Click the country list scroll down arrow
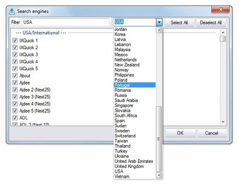 pyautogui.click(x=159, y=175)
